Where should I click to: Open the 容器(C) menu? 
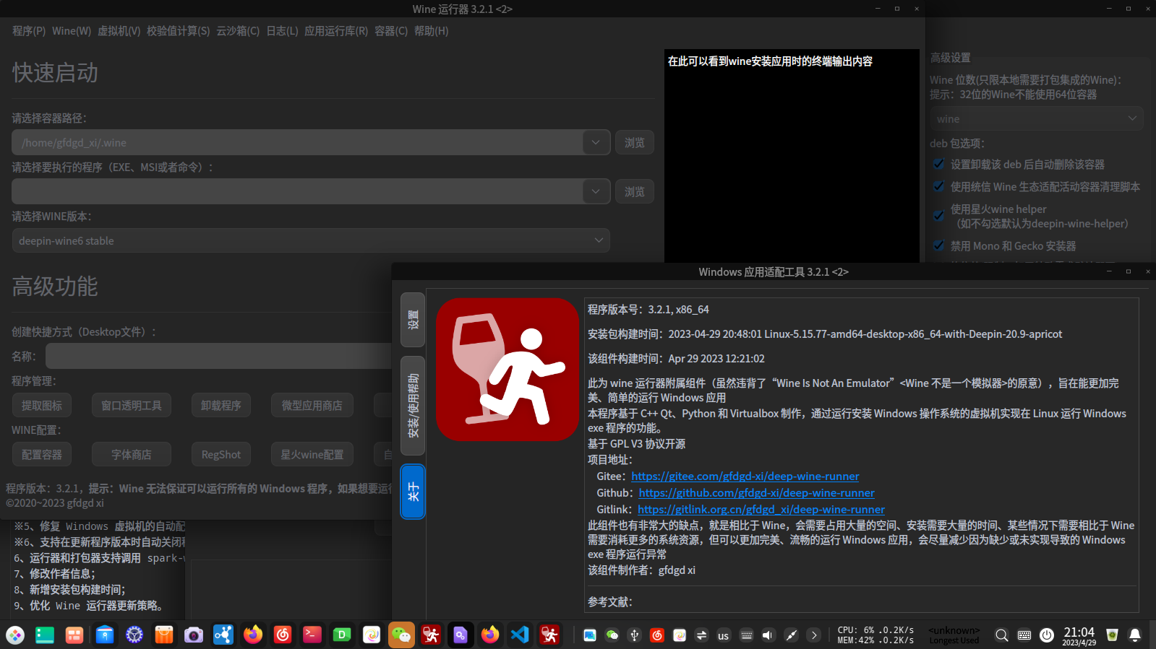(x=391, y=31)
